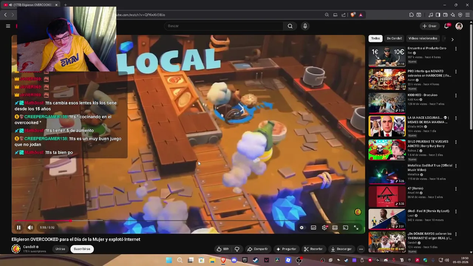473x266 pixels.
Task: Open options for PRO intenta que NOVATO video
Action: (456, 72)
